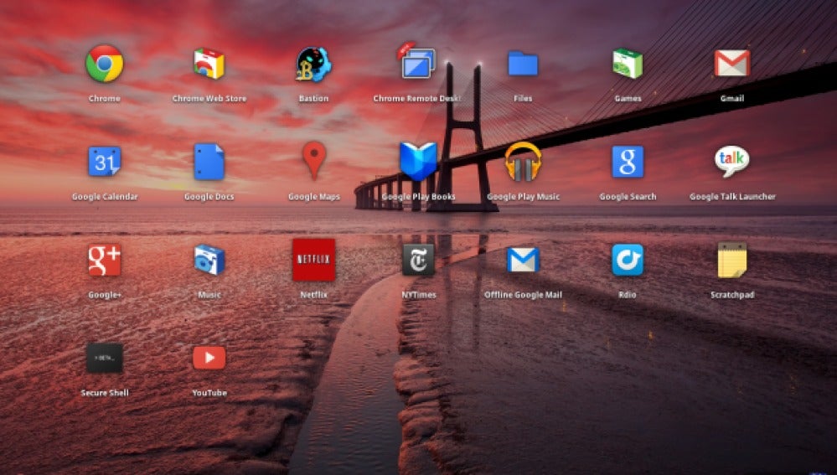
Task: Launch the YouTube app icon
Action: pos(209,358)
